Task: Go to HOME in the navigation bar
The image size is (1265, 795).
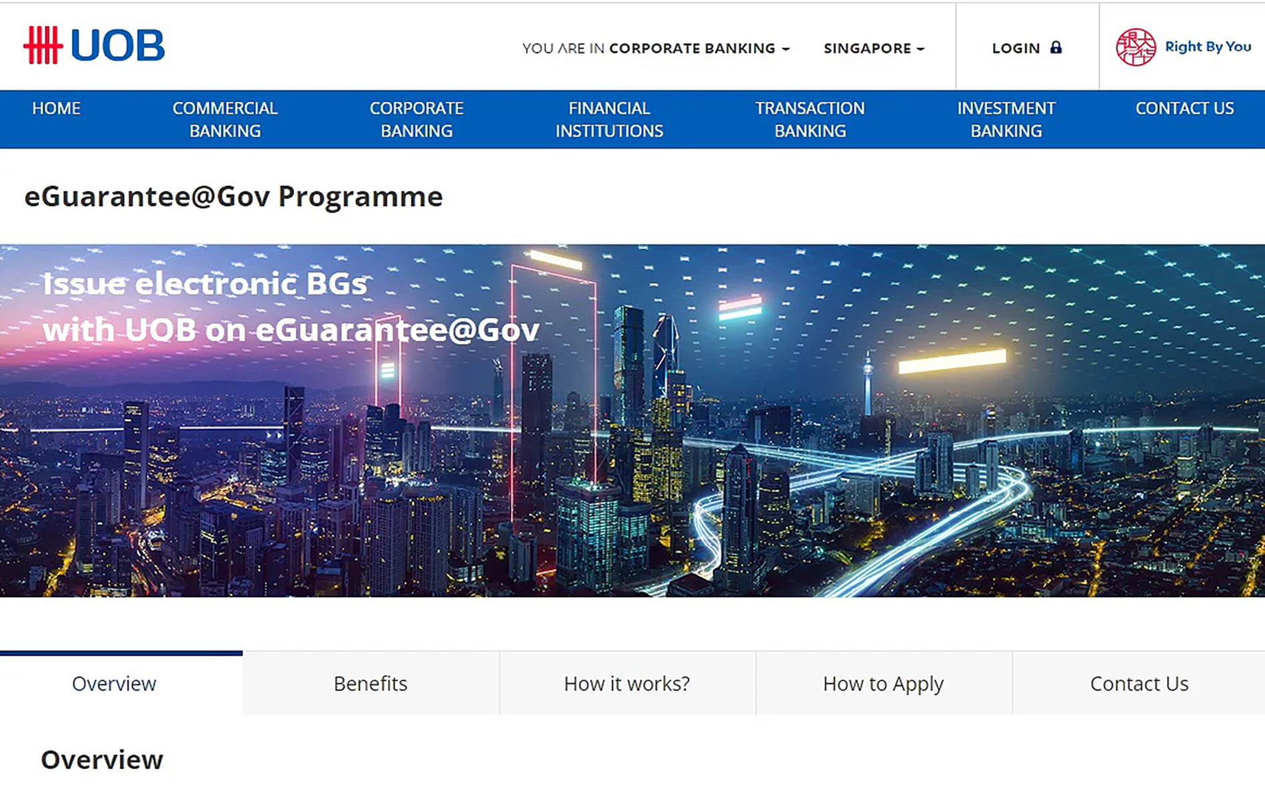Action: (x=57, y=108)
